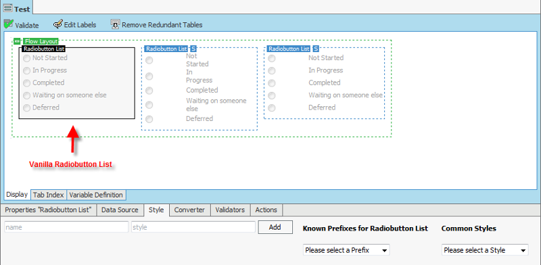This screenshot has height=265, width=541.
Task: Open the Please select a Style dropdown
Action: tap(485, 250)
